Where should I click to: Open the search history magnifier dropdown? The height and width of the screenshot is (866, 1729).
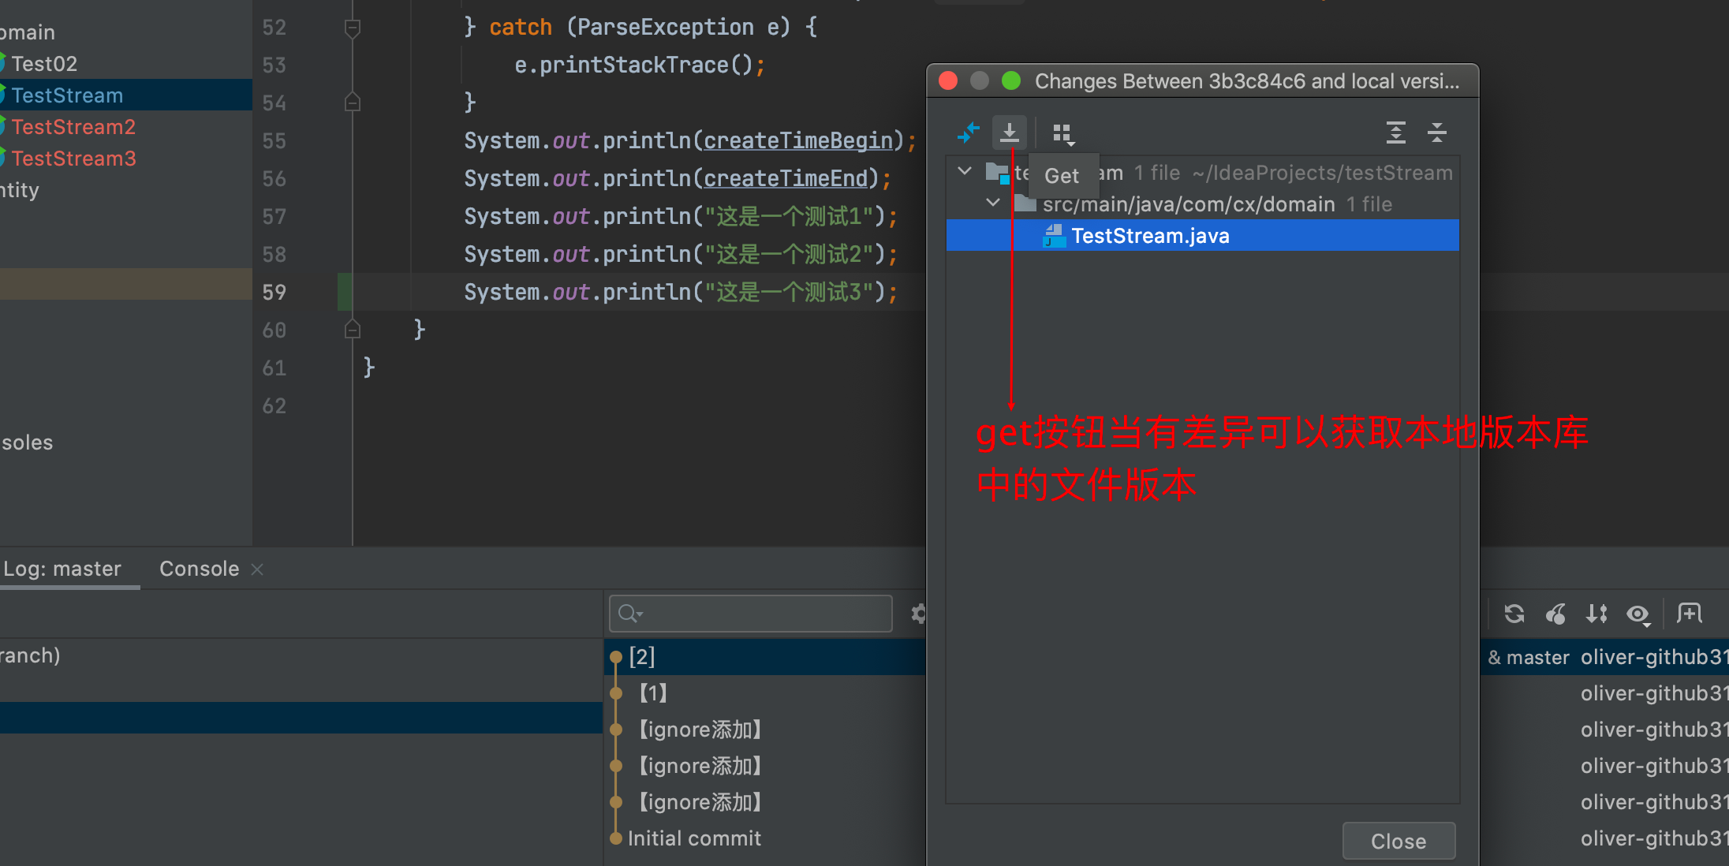(x=630, y=614)
